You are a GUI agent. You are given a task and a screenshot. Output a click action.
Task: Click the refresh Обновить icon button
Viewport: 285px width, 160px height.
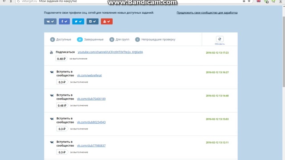(220, 39)
